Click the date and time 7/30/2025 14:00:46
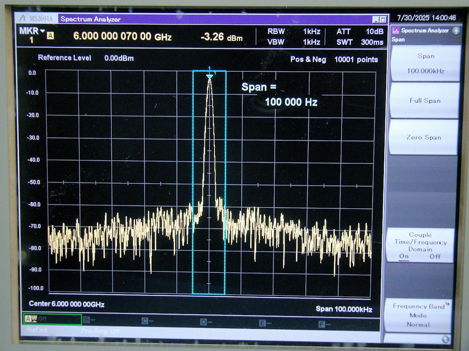 426,18
